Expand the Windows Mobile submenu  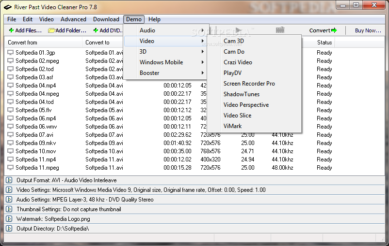click(165, 62)
